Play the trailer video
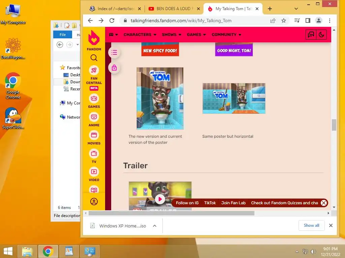Screen dimensions: 345x258 tap(160, 199)
